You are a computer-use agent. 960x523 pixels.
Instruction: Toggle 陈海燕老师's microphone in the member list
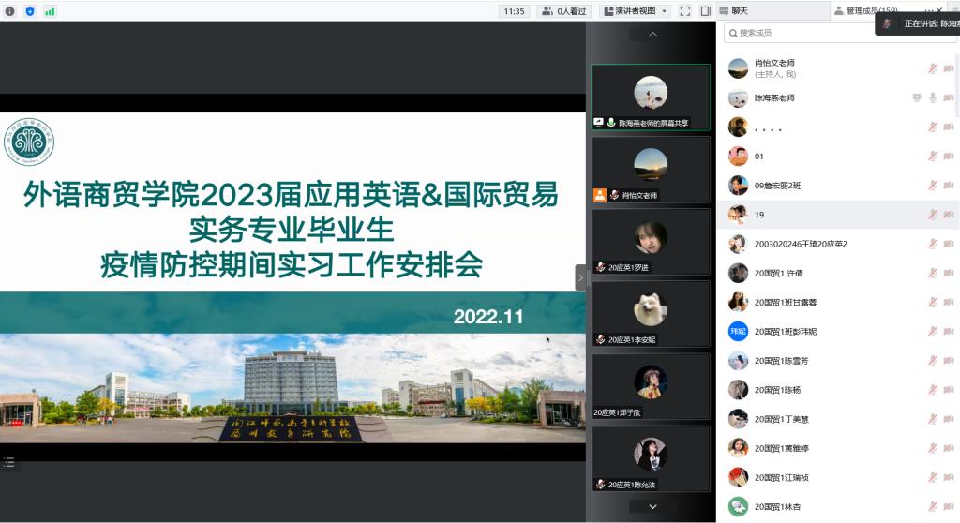pos(933,97)
